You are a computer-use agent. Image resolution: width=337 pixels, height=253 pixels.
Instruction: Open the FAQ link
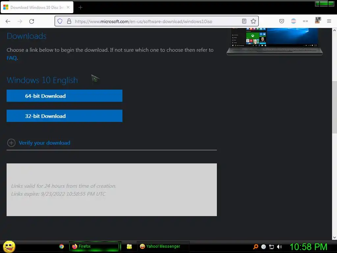(x=12, y=58)
